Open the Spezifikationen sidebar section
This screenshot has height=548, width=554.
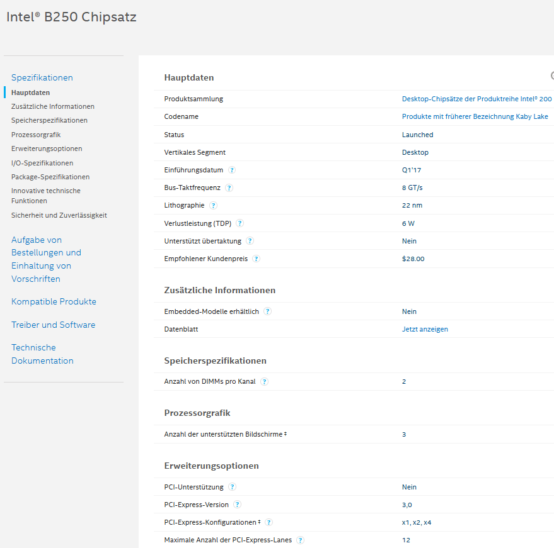click(x=42, y=77)
